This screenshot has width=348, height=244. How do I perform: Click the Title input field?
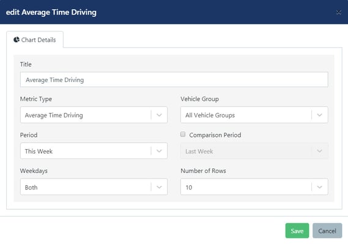[x=174, y=79]
